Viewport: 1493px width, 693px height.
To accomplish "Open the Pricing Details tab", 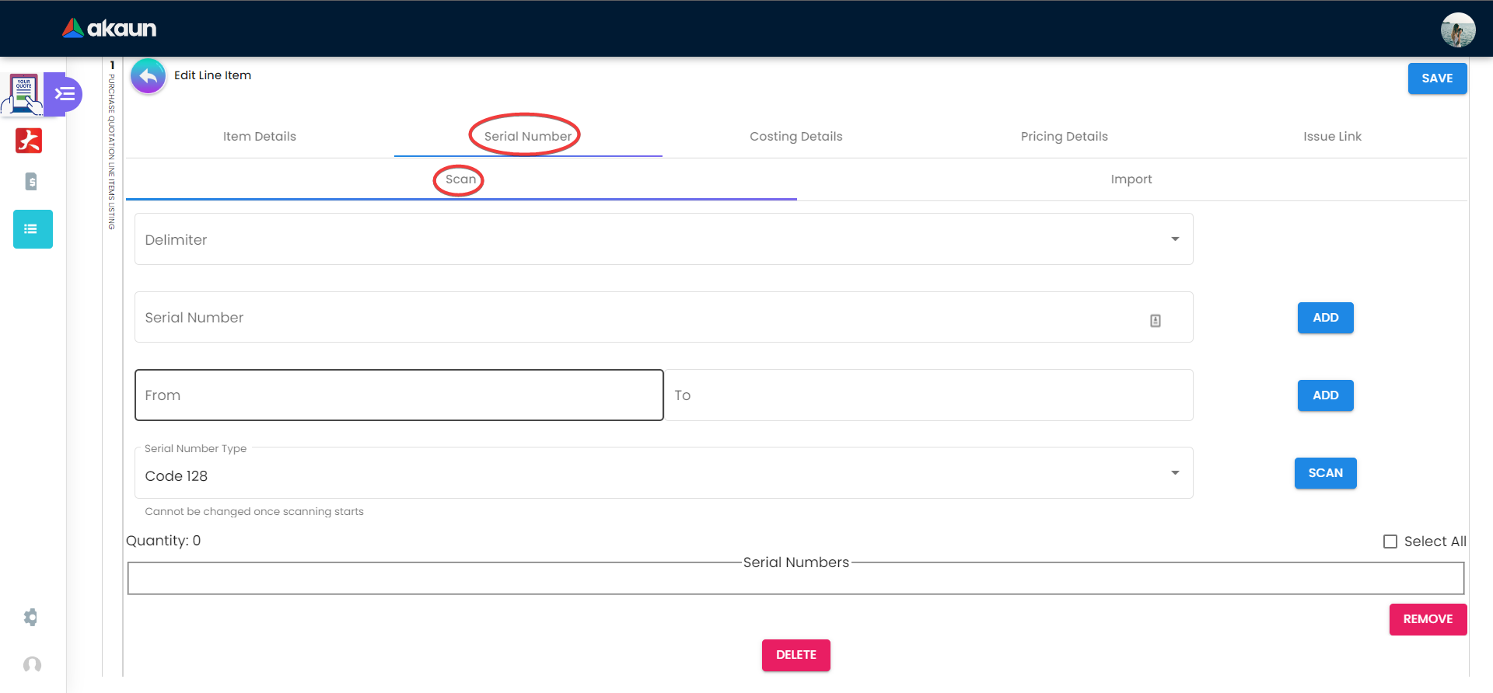I will coord(1065,137).
